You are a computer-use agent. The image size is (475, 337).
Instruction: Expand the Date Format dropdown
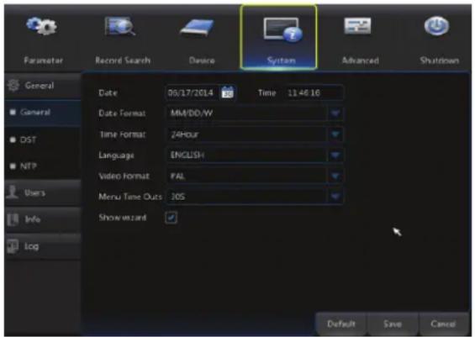pos(335,113)
